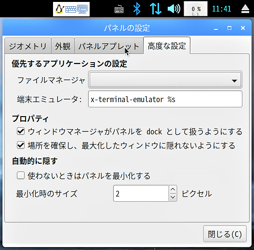Toggle the reserve space for maximized windows checkbox
The width and height of the screenshot is (254, 250).
tap(21, 145)
